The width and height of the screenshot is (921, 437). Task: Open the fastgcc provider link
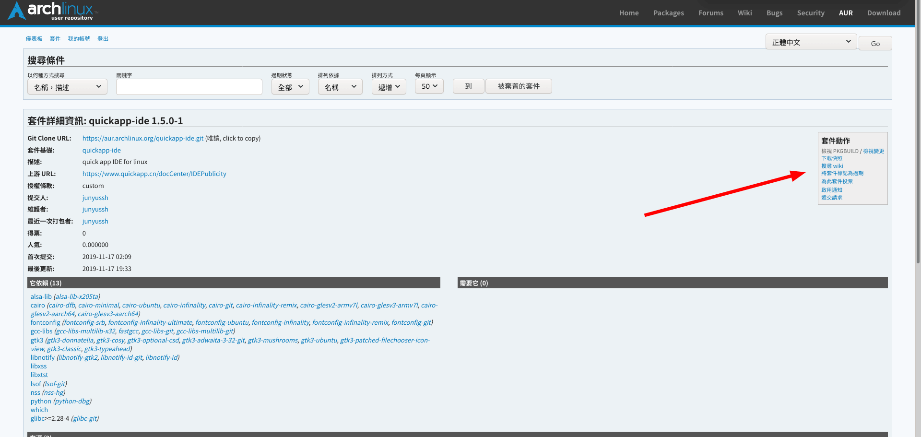(x=129, y=331)
